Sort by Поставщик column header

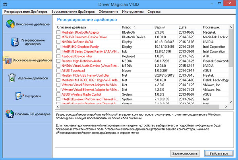click(215, 27)
